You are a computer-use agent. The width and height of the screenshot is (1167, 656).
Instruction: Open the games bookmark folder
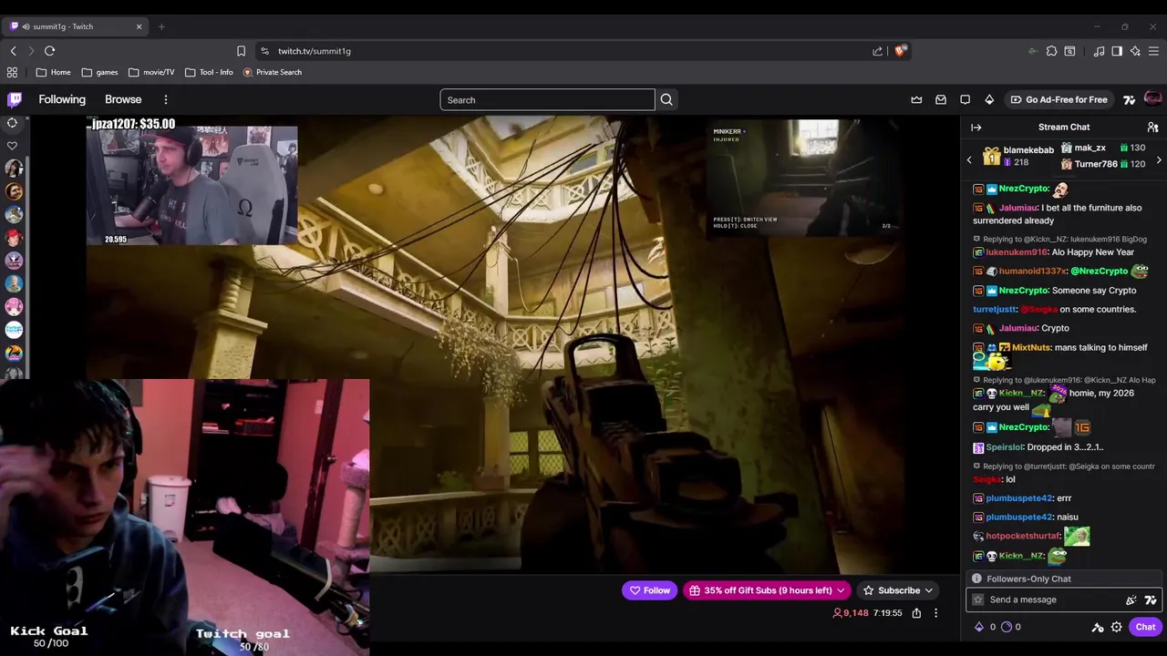click(x=99, y=72)
